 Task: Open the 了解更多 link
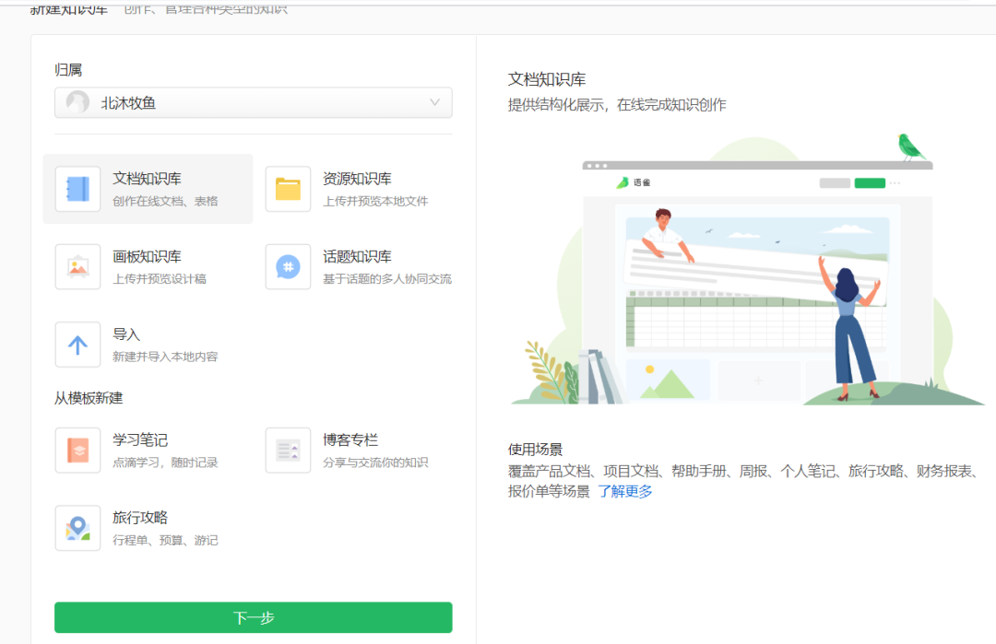click(624, 491)
